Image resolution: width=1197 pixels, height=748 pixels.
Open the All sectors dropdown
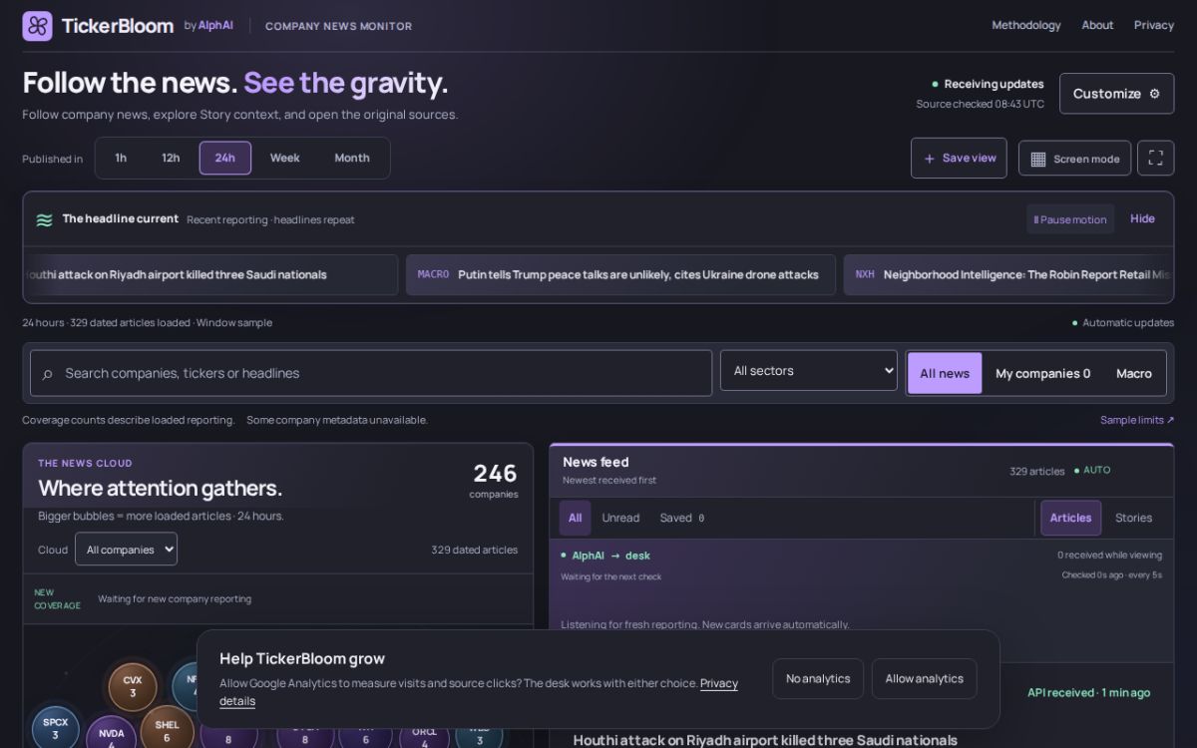coord(809,371)
